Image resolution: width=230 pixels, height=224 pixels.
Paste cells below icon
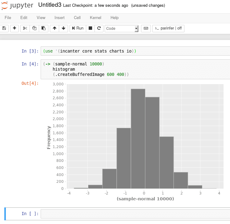coord(43,28)
